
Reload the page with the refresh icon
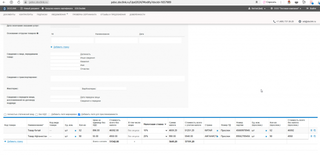point(19,2)
